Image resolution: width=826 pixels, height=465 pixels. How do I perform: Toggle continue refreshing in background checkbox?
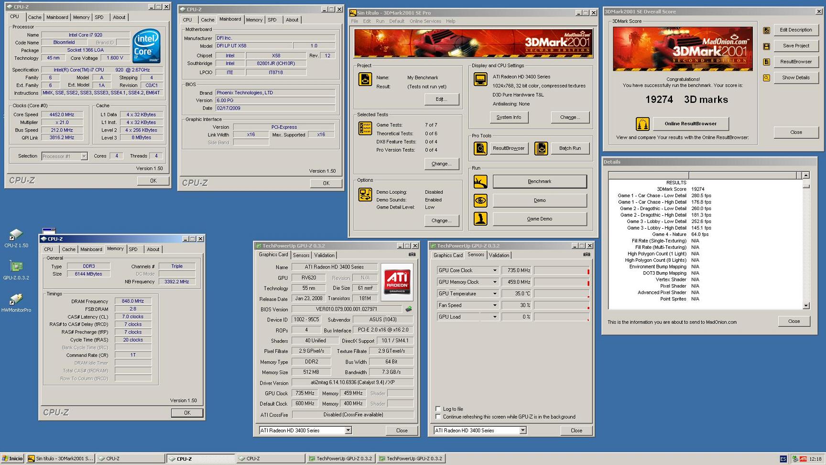pyautogui.click(x=438, y=417)
